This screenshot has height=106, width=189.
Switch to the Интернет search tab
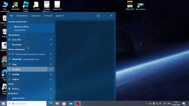point(48,16)
